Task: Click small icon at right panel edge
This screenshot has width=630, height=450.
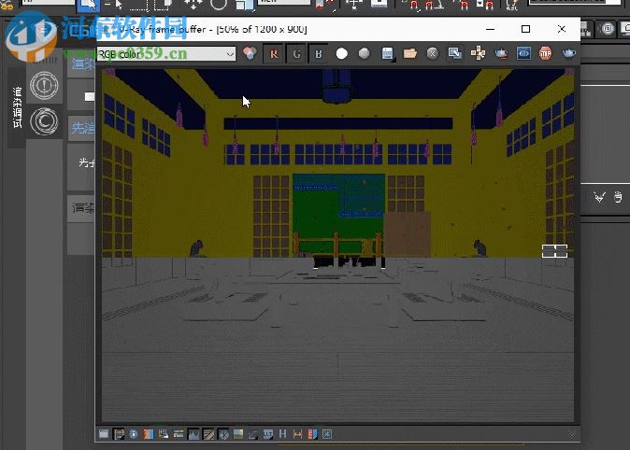Action: pyautogui.click(x=618, y=197)
